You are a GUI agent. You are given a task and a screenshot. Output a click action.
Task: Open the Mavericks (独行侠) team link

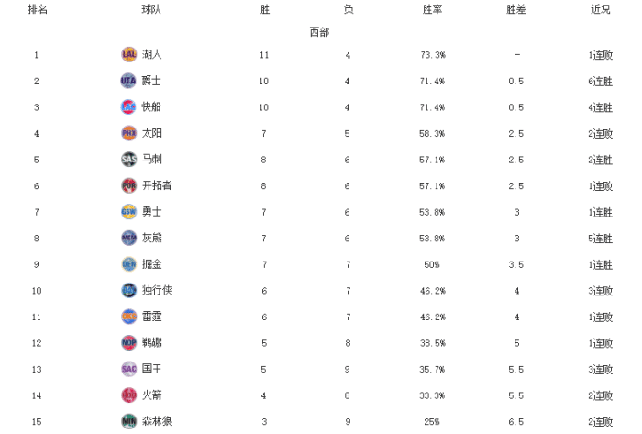[157, 290]
